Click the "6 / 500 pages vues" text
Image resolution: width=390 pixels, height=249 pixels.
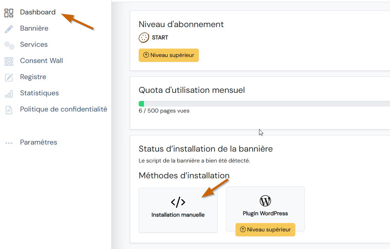pos(164,111)
